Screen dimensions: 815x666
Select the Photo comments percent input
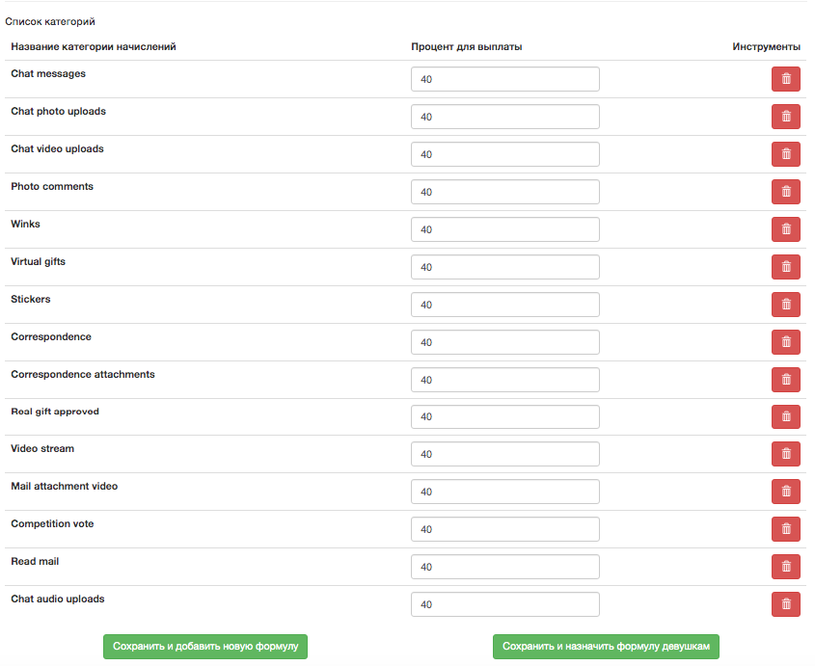(505, 192)
